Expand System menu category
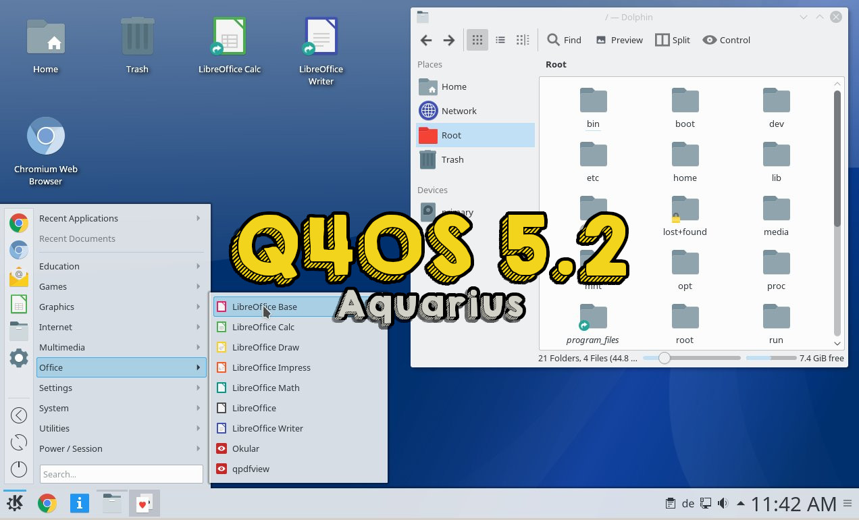The width and height of the screenshot is (859, 520). [x=120, y=408]
